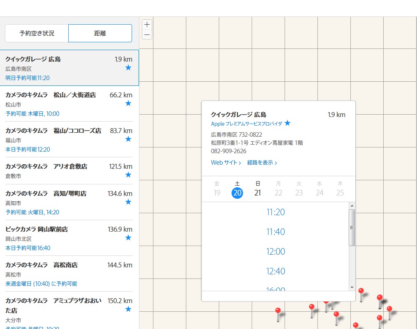Image resolution: width=417 pixels, height=329 pixels.
Task: Click 来週金曜日 (10:40) に予約可能 for 高松南店
Action: (x=41, y=284)
